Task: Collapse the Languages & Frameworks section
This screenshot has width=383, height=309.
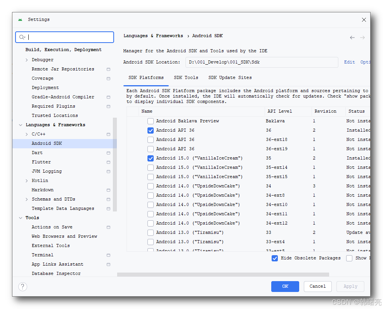Action: pos(21,125)
